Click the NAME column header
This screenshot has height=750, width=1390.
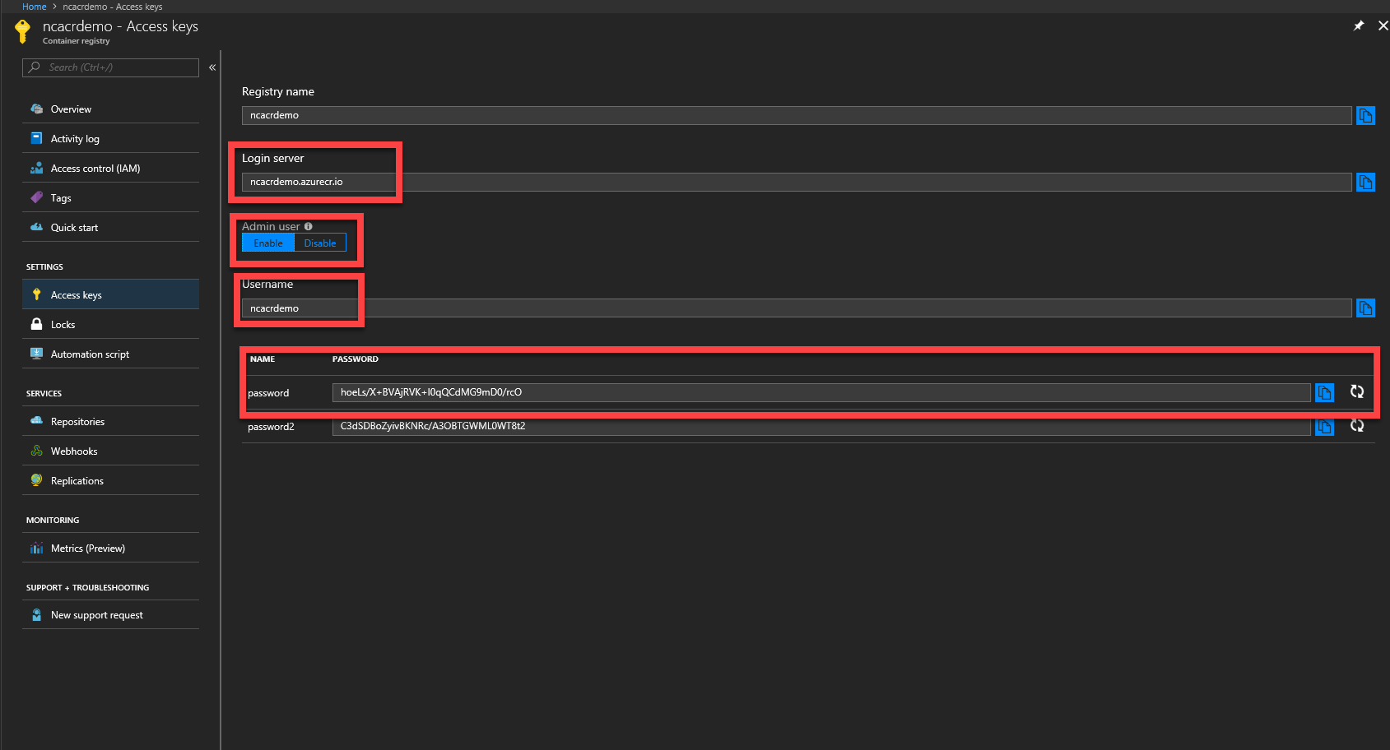[x=263, y=359]
